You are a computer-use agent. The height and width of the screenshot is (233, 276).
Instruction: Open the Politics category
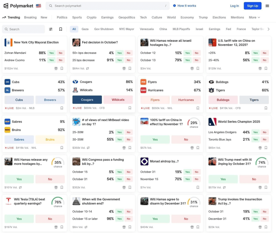click(62, 17)
